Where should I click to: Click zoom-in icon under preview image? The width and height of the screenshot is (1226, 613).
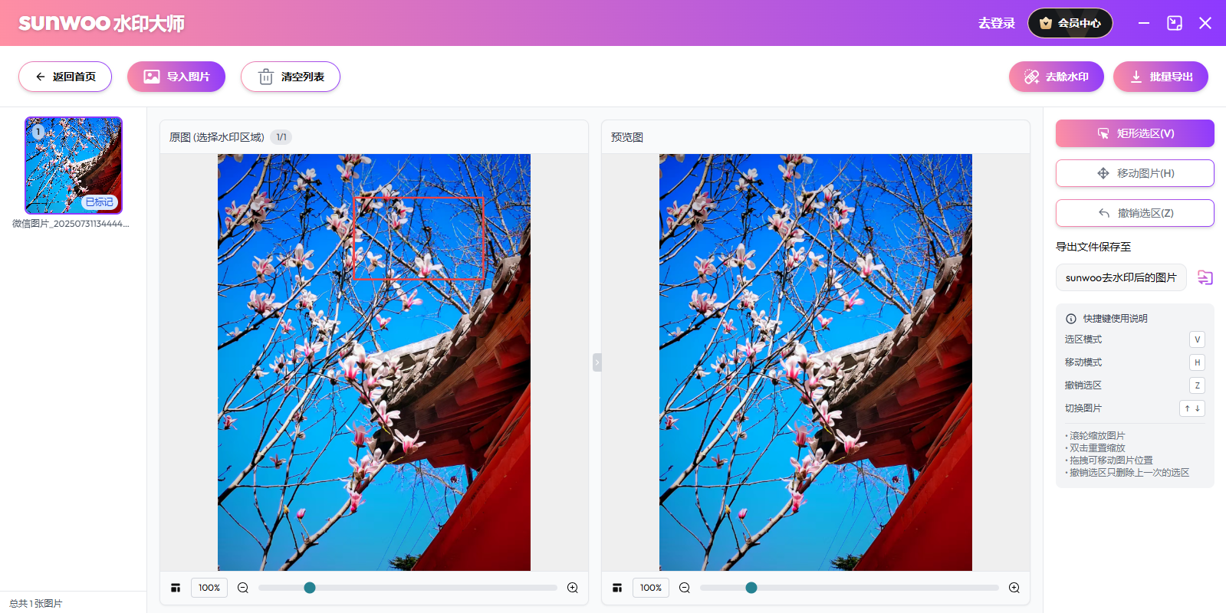1014,588
